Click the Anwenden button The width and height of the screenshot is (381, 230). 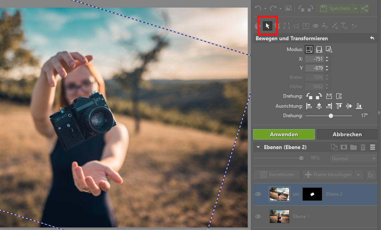284,134
